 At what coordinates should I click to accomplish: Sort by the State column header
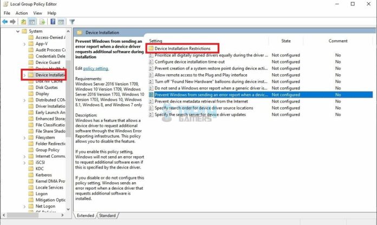click(x=286, y=41)
